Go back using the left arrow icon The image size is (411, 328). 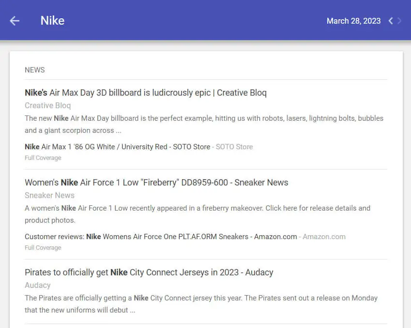[15, 21]
